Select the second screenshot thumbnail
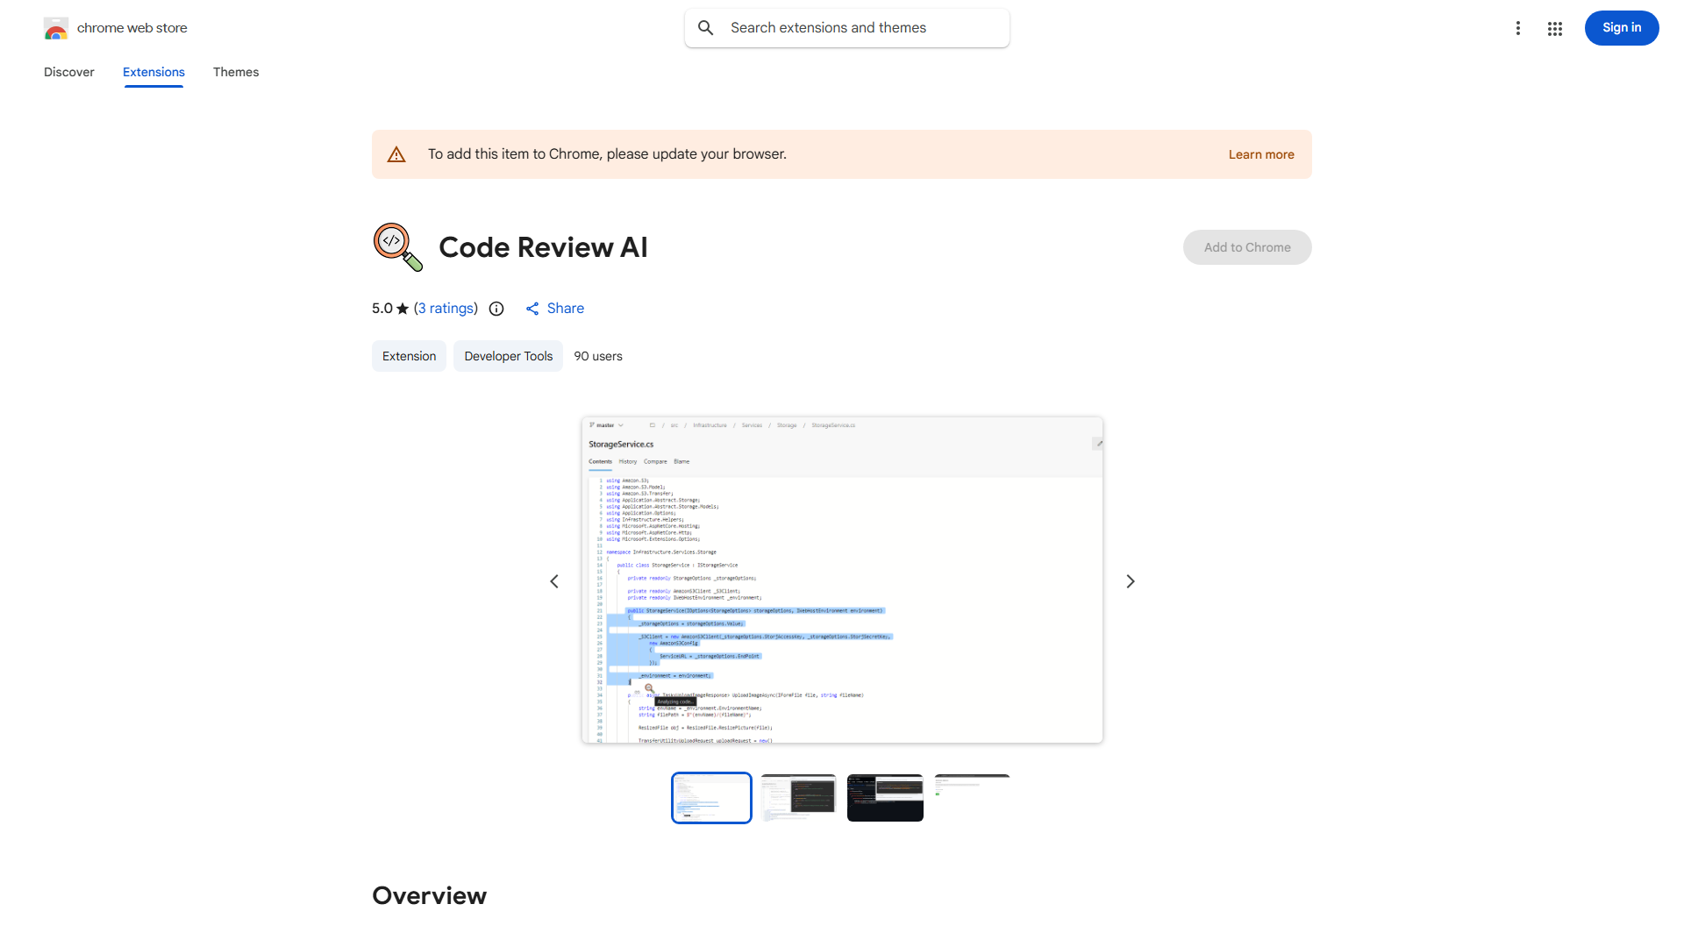Viewport: 1684px width, 947px height. [x=798, y=797]
